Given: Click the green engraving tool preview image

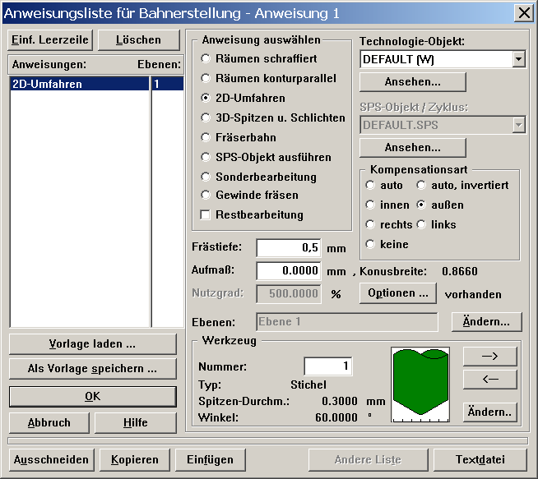Looking at the screenshot, I should point(420,382).
